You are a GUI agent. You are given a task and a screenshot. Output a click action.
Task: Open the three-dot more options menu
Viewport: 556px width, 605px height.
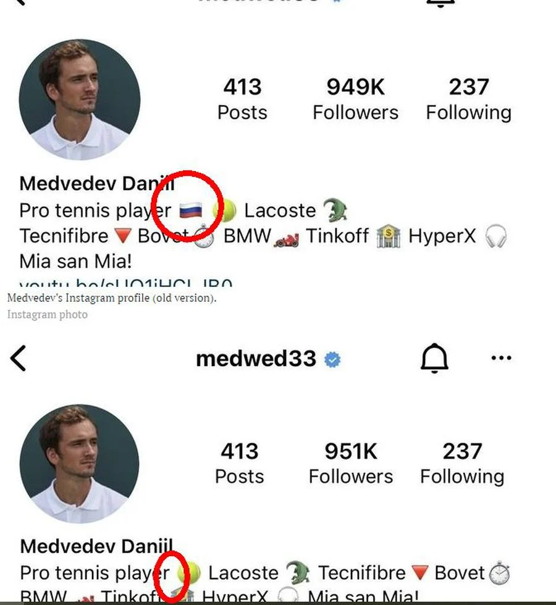pyautogui.click(x=501, y=358)
